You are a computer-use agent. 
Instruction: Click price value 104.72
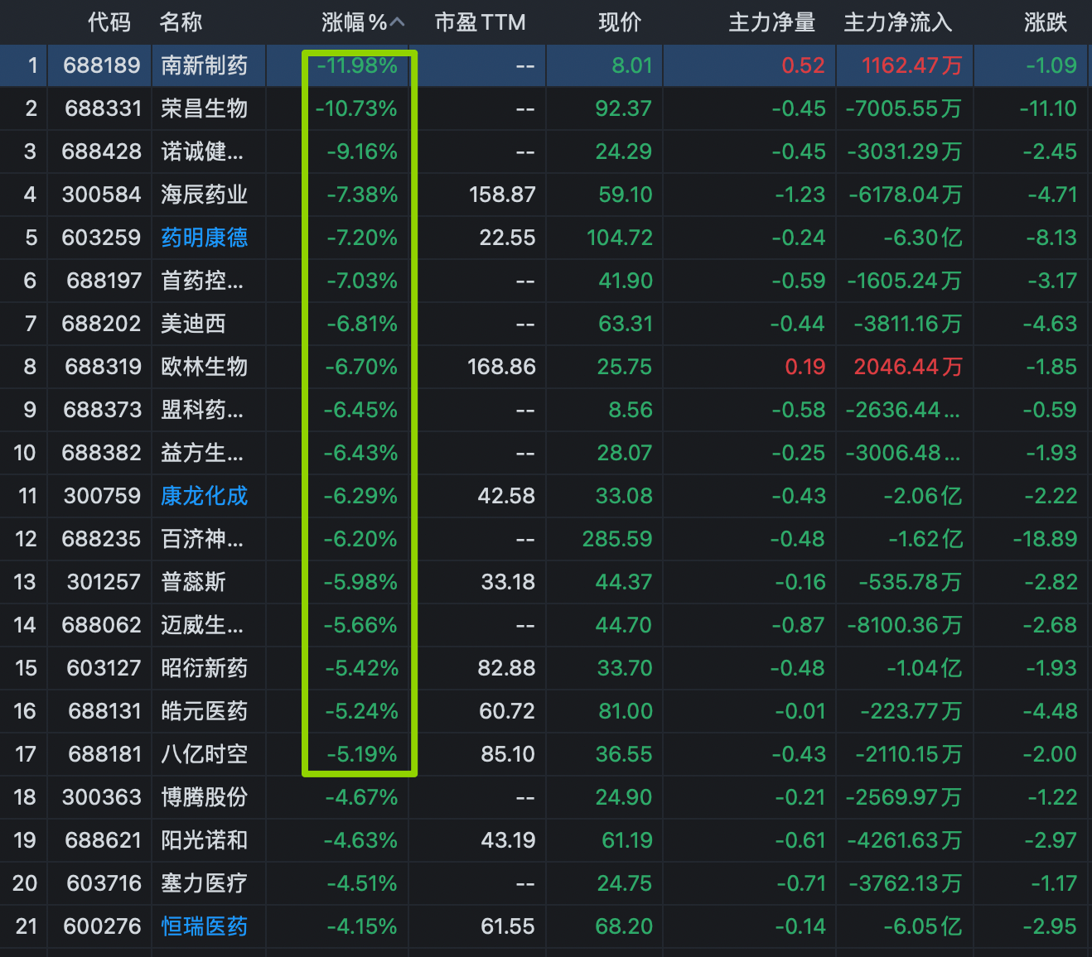click(x=620, y=238)
